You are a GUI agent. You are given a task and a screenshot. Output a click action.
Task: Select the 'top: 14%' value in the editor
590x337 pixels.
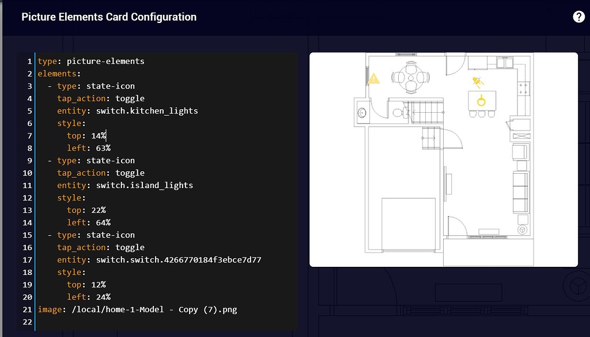[98, 135]
